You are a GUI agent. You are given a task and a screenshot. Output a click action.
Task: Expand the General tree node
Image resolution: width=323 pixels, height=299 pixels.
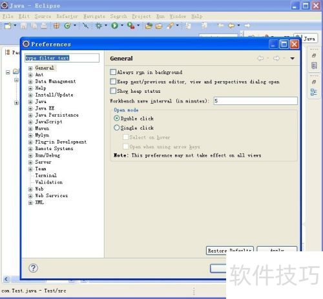point(30,68)
